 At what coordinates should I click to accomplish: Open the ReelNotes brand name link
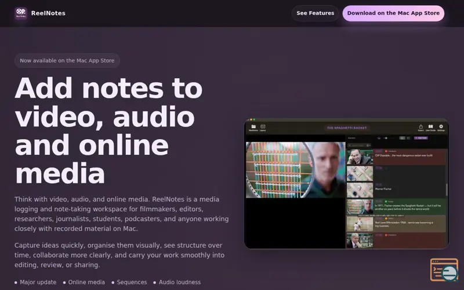48,13
